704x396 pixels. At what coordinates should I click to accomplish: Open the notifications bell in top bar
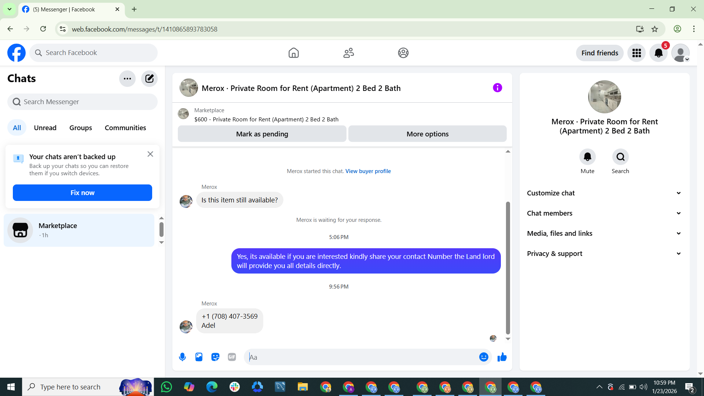coord(659,53)
